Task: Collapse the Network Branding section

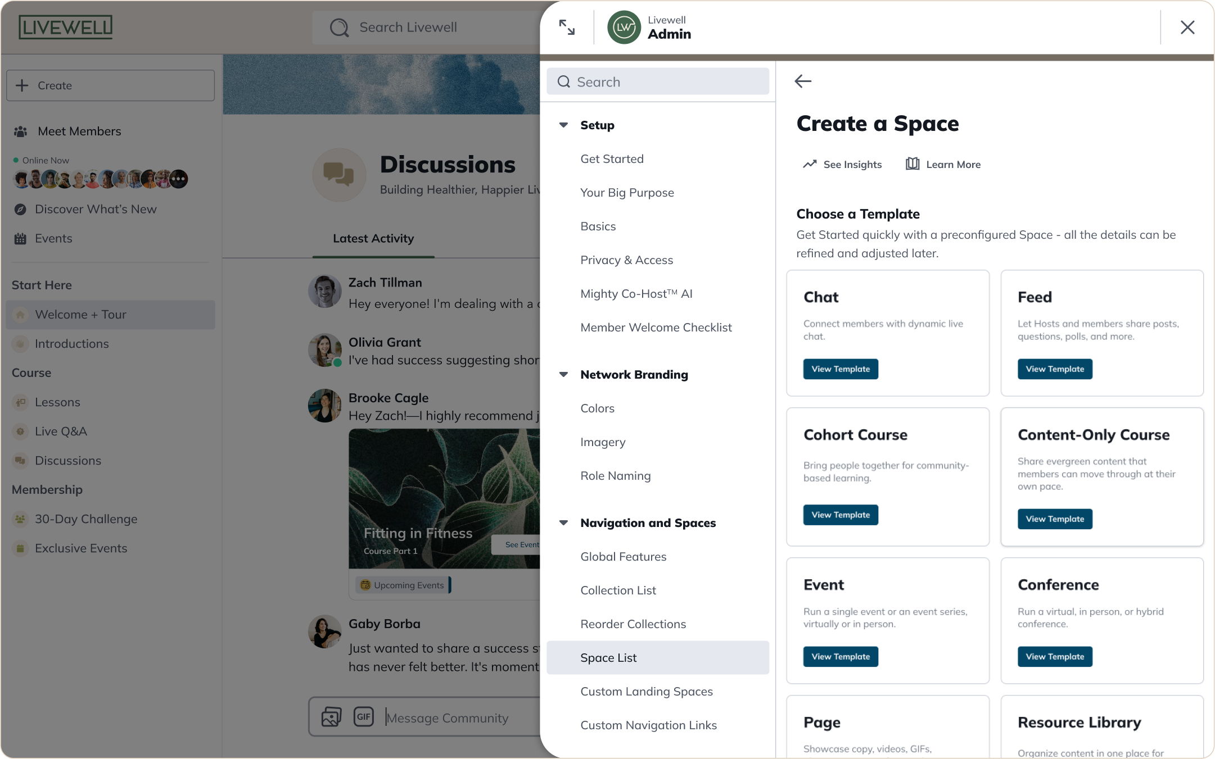Action: [x=563, y=374]
